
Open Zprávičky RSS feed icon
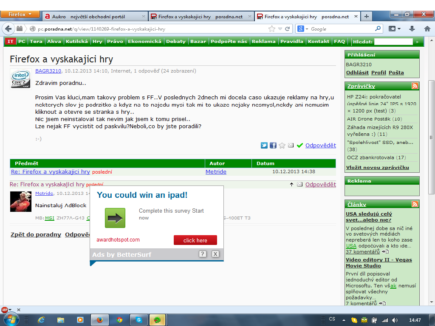click(415, 86)
